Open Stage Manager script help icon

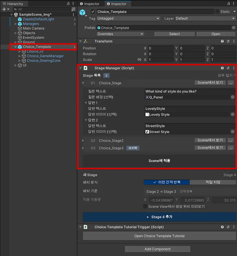click(222, 68)
